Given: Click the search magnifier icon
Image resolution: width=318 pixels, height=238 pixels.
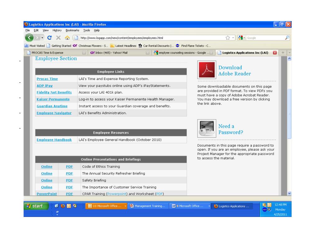Looking at the screenshot, I should point(287,38).
